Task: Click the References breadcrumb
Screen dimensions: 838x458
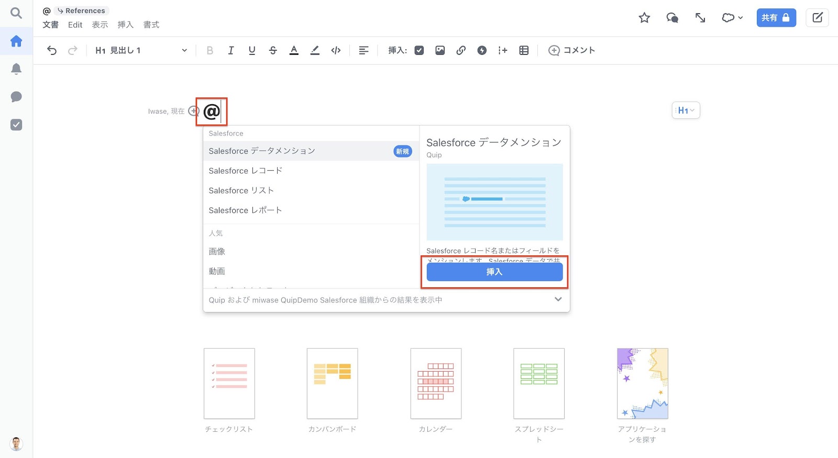Action: (81, 10)
